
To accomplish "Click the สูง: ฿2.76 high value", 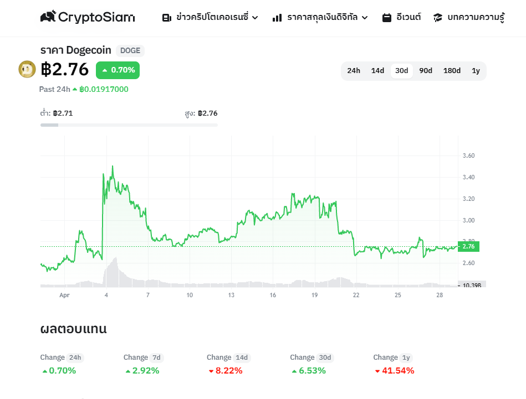I will tap(201, 113).
